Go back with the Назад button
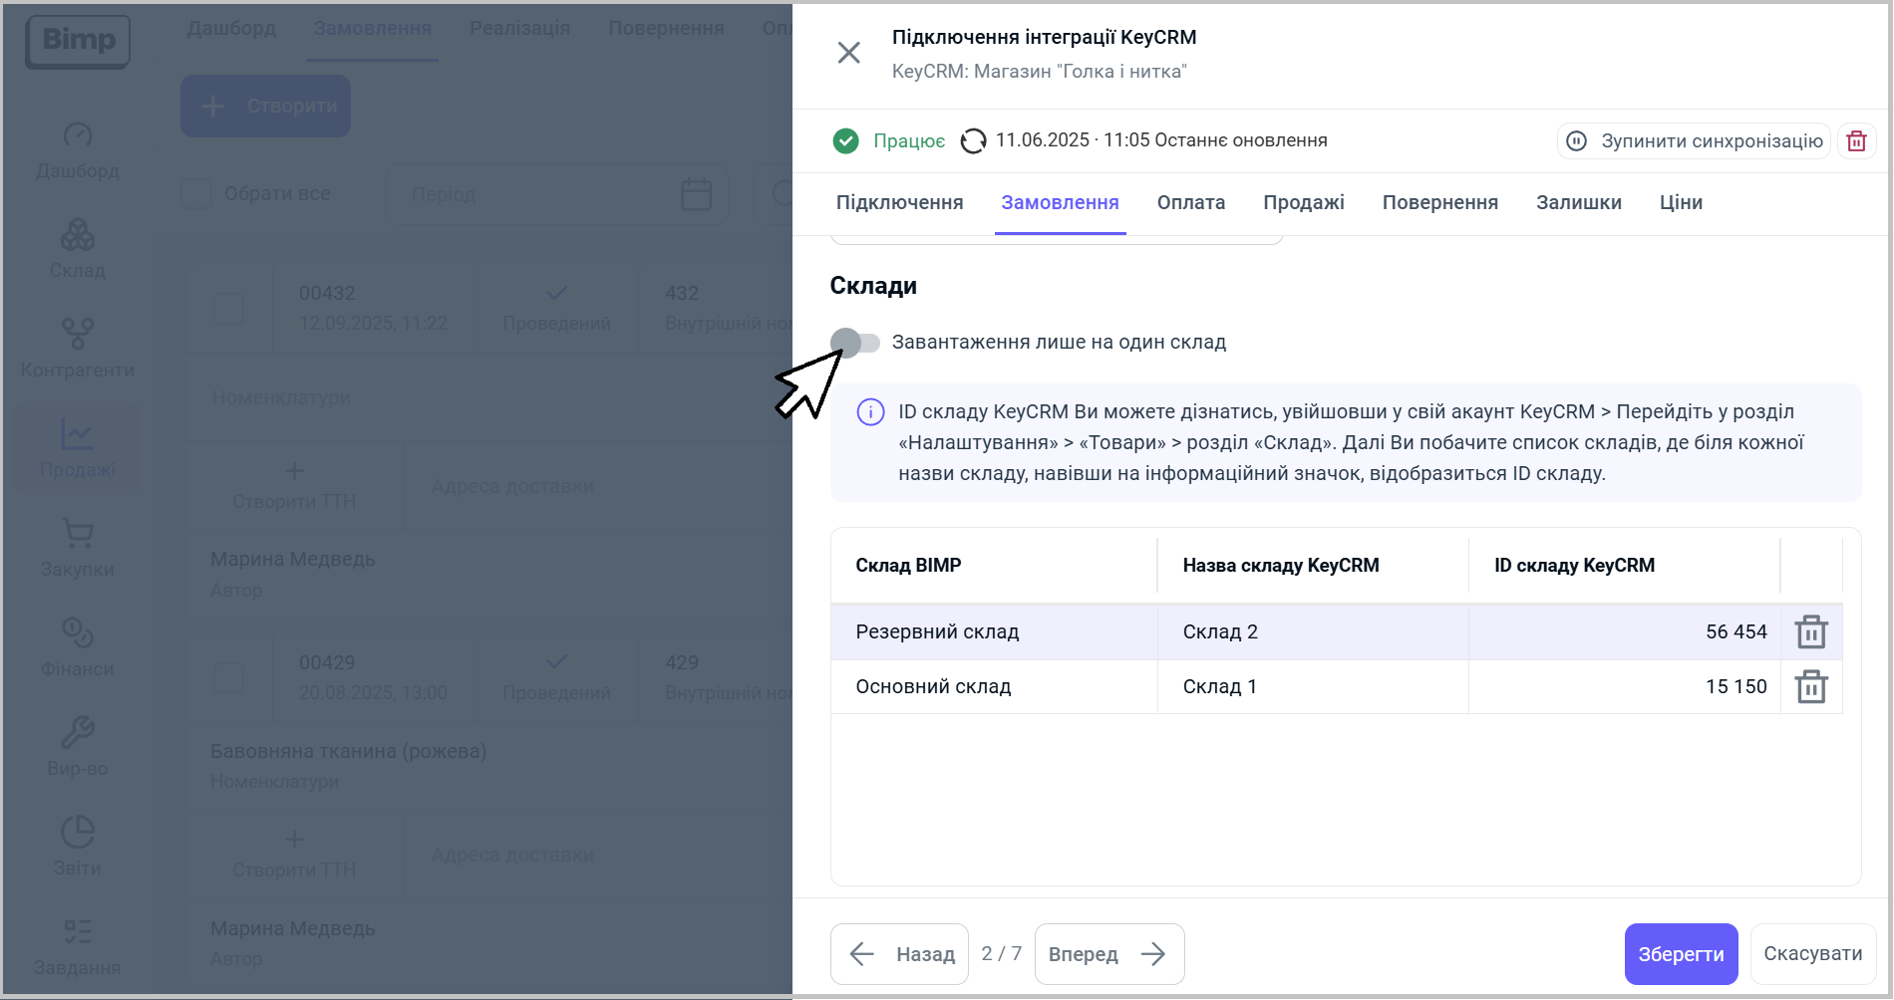 coord(899,954)
